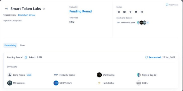Click the Report issue link
Viewport: 183px width, 91px height.
click(172, 5)
